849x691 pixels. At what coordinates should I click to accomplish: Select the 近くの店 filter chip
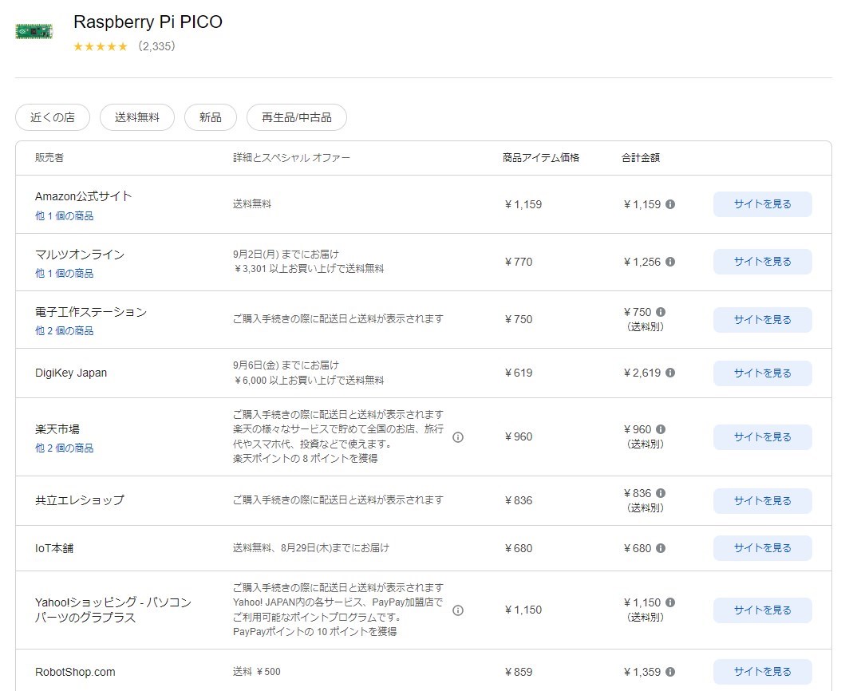(x=53, y=117)
